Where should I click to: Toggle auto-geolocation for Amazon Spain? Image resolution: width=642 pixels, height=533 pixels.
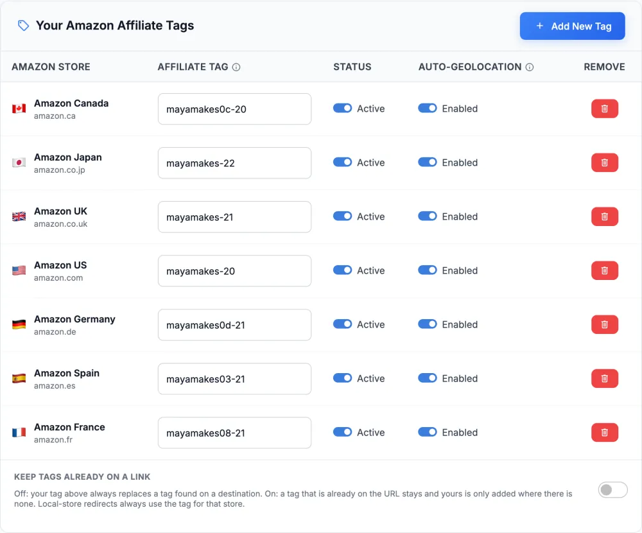pos(428,378)
